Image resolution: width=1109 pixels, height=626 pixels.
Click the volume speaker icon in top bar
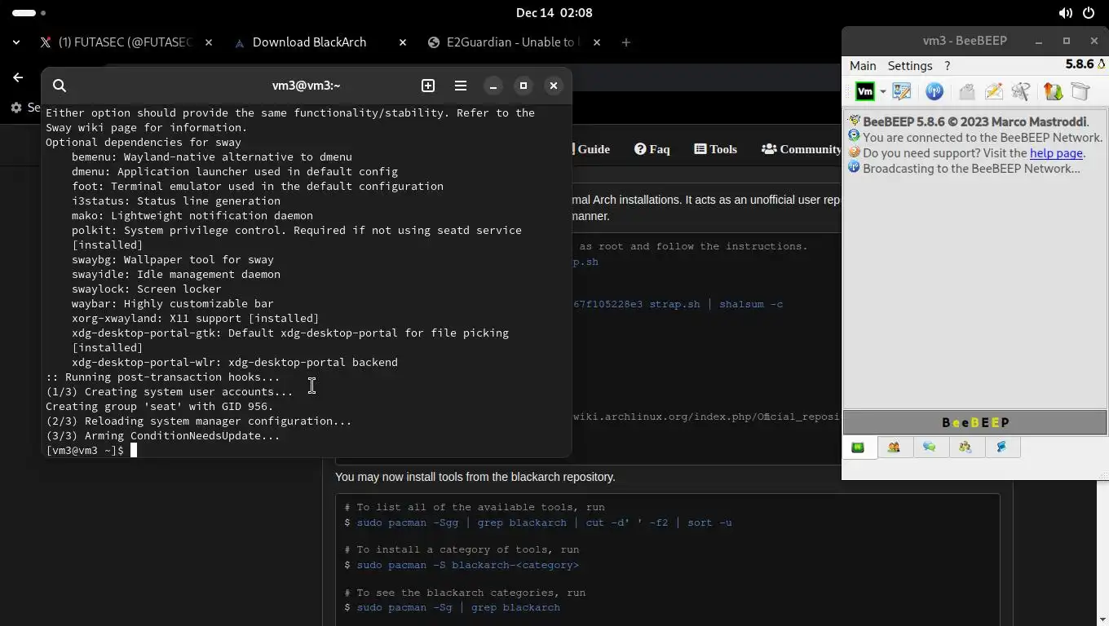click(1066, 13)
